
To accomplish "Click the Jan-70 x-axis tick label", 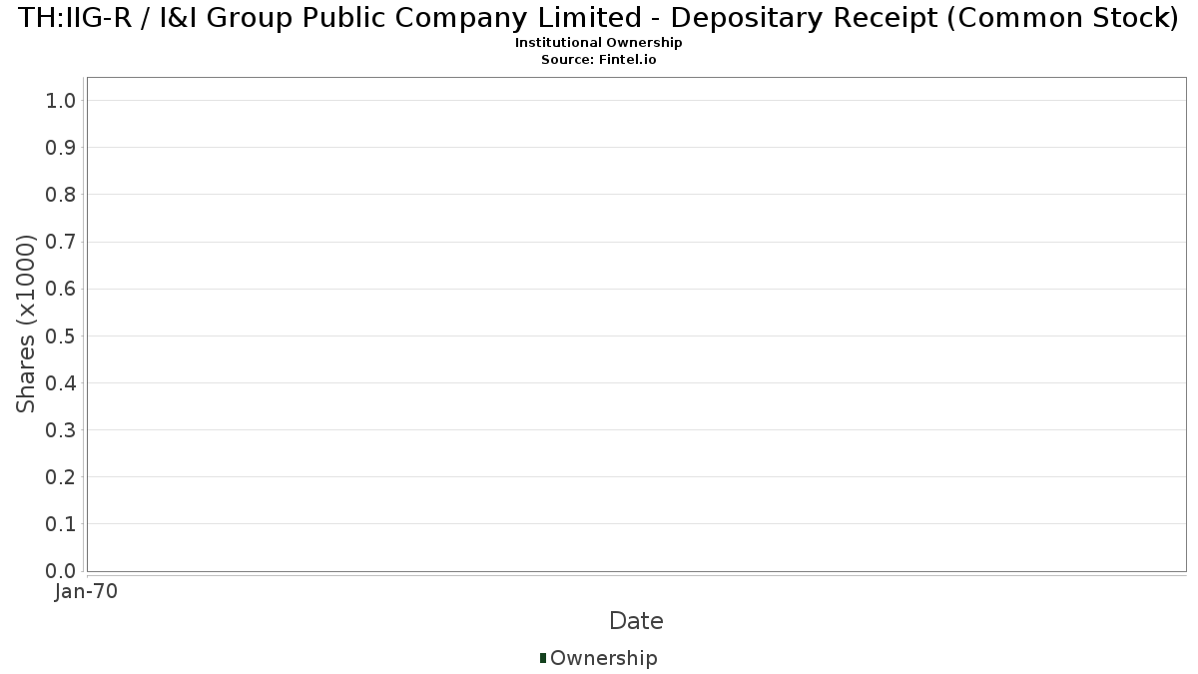I will click(87, 592).
